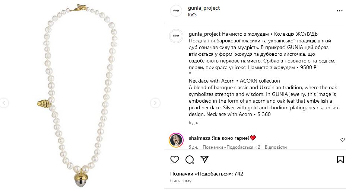
Task: Like shalmaza's comment heart
Action: click(343, 140)
